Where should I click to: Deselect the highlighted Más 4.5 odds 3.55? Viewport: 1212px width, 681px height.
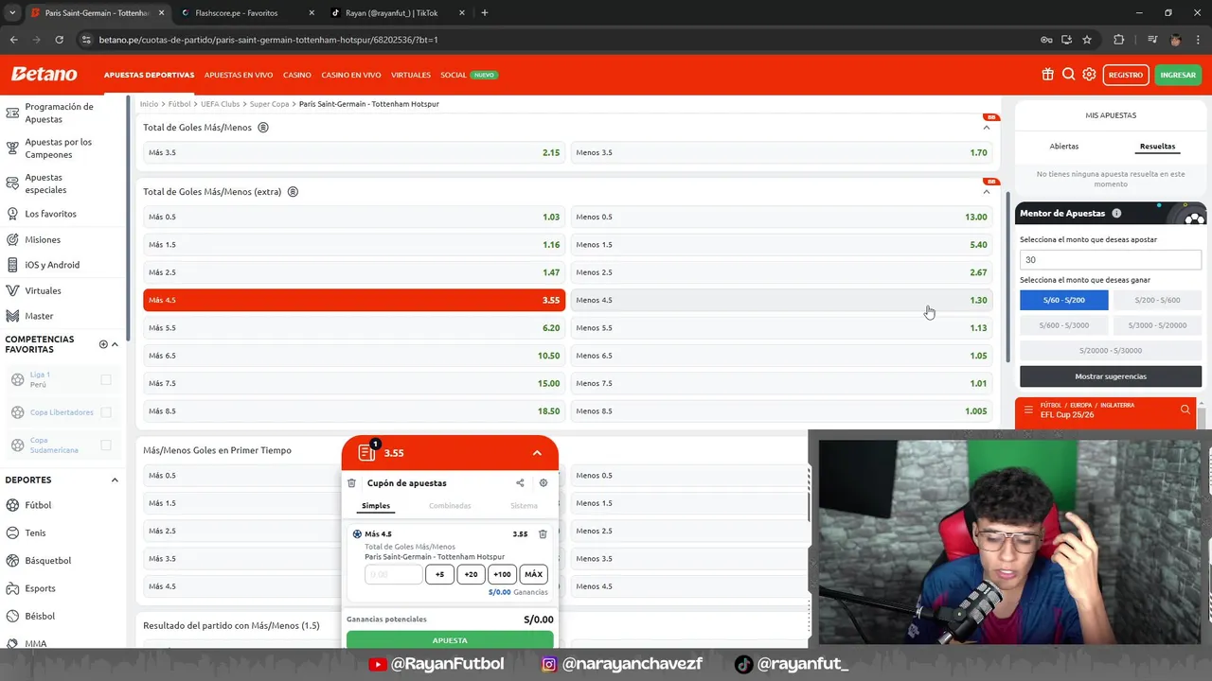click(354, 300)
